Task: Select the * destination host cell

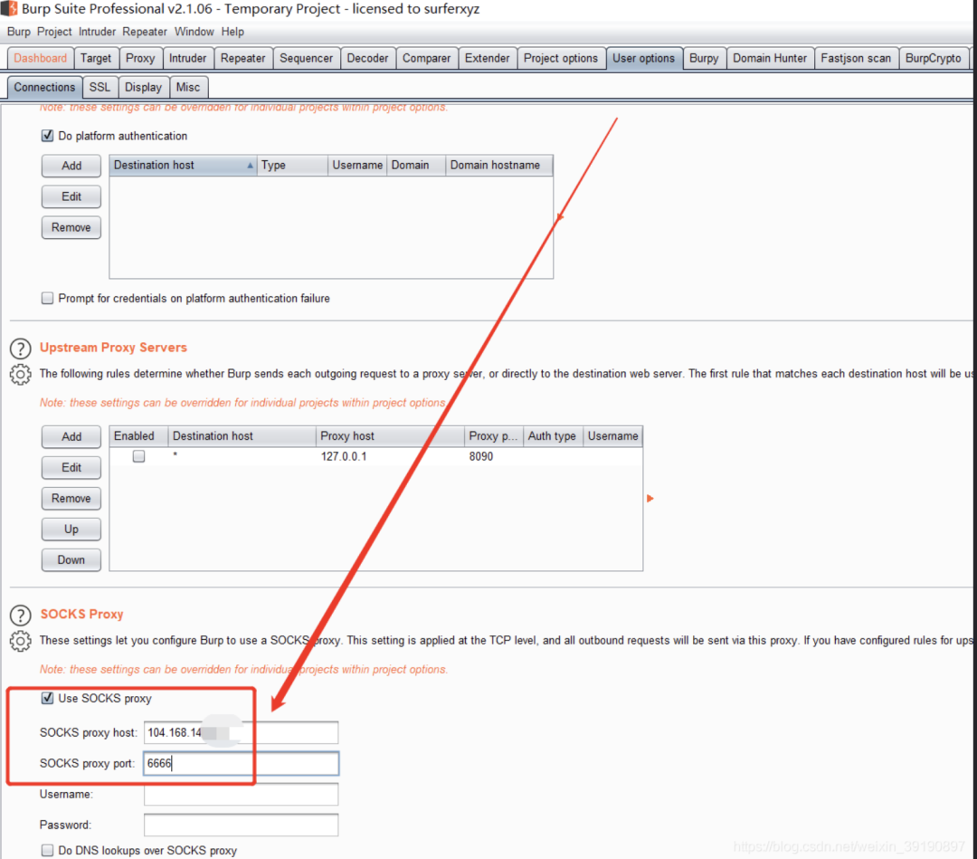Action: [x=242, y=456]
